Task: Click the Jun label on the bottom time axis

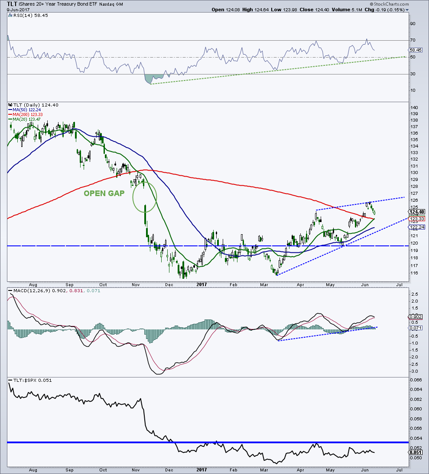Action: coord(365,470)
